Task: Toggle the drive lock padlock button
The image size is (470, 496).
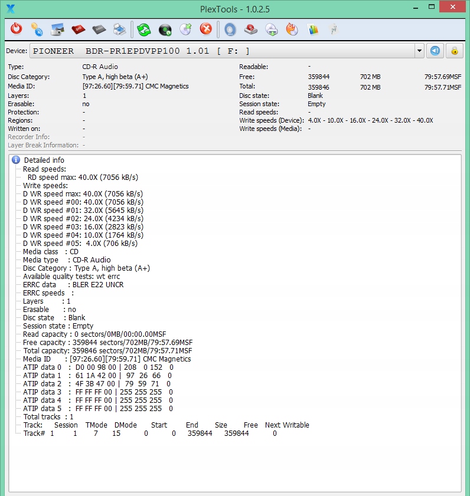Action: 455,51
